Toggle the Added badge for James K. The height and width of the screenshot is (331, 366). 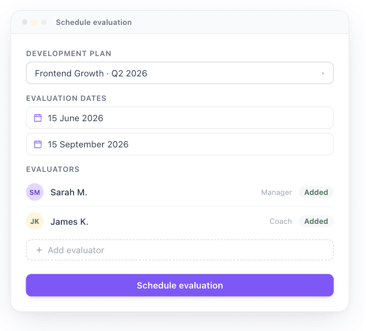pos(316,221)
